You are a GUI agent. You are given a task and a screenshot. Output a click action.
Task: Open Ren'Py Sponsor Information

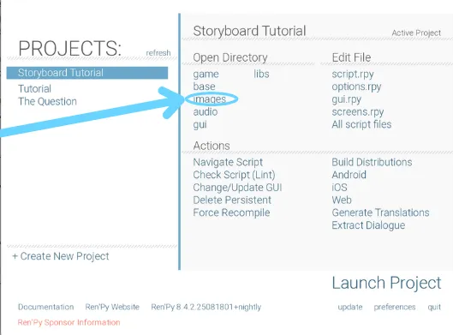69,322
